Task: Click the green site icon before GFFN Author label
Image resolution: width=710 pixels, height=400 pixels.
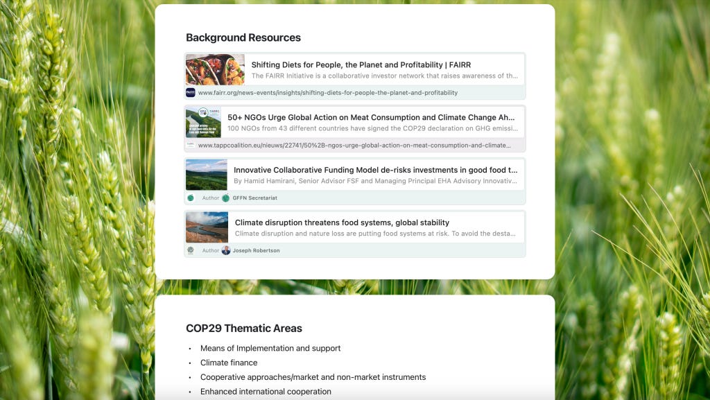Action: [191, 198]
